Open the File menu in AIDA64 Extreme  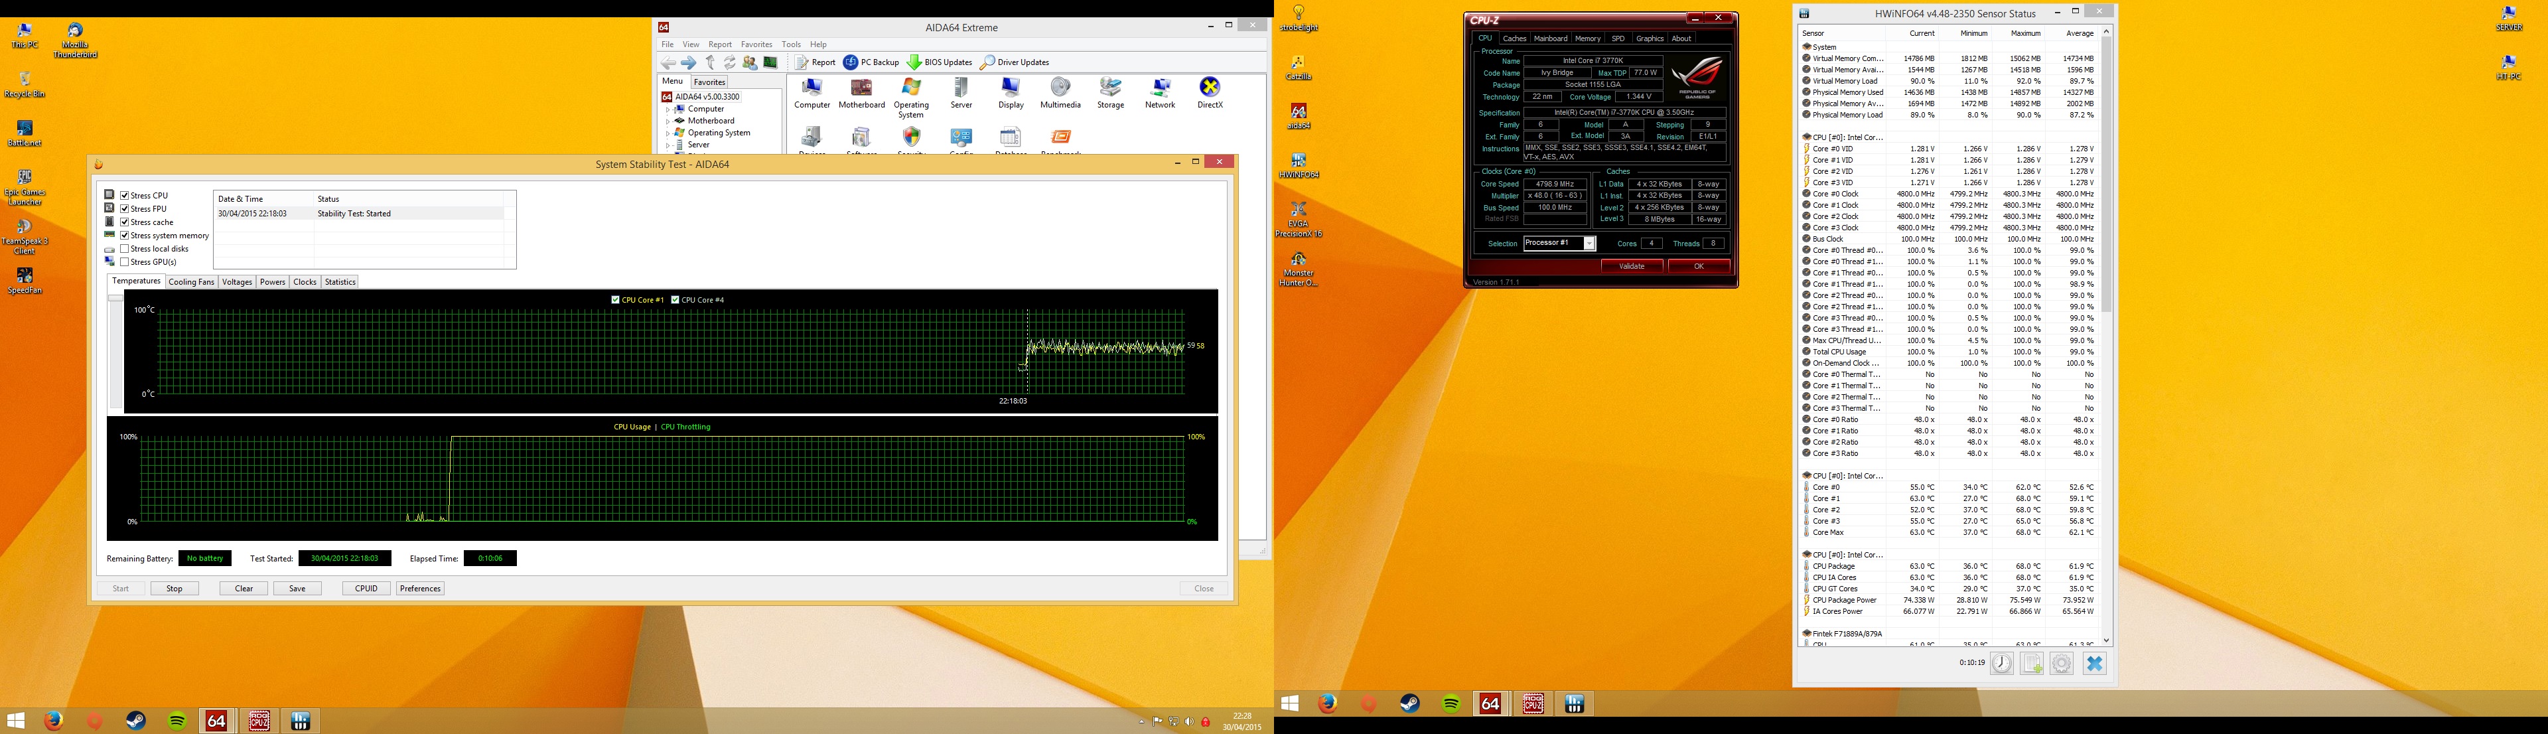coord(668,44)
